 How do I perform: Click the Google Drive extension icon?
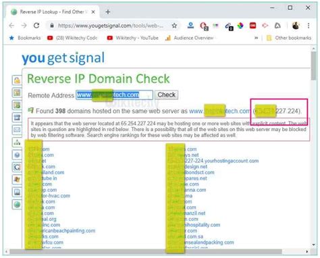tap(277, 26)
